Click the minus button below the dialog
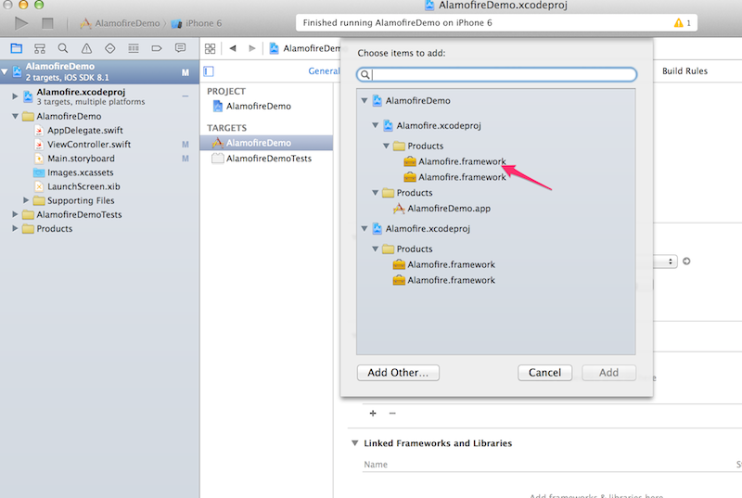Image resolution: width=742 pixels, height=498 pixels. [392, 414]
